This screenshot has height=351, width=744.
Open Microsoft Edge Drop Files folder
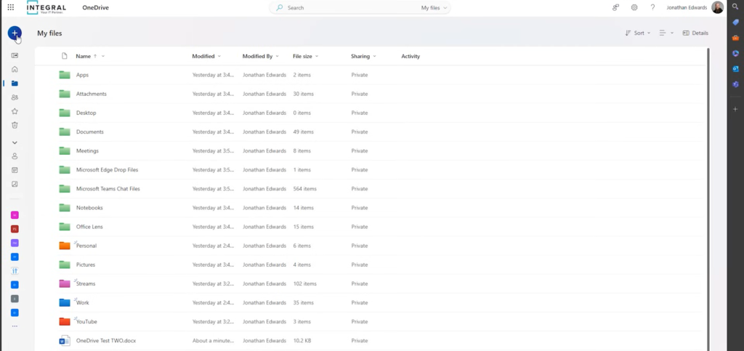[x=108, y=170]
